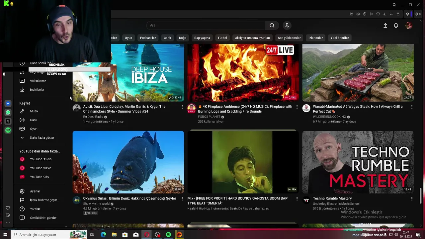
Task: Open the Opera extensions cube icon
Action: [x=407, y=14]
